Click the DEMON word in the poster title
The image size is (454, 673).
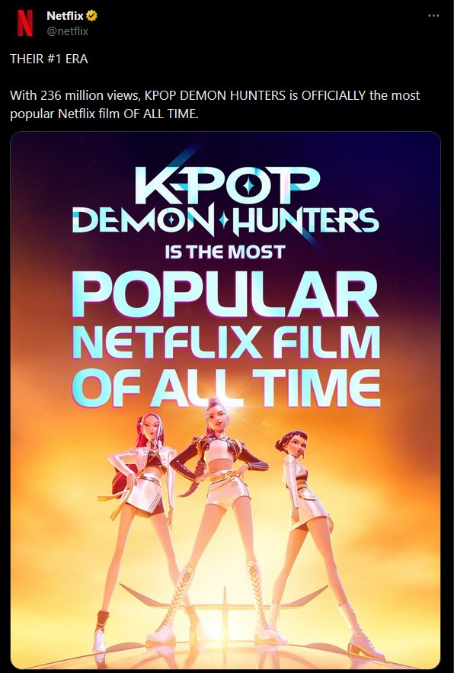(143, 222)
